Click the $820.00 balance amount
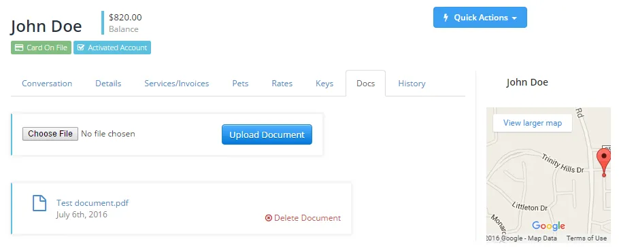This screenshot has height=252, width=619. point(125,18)
